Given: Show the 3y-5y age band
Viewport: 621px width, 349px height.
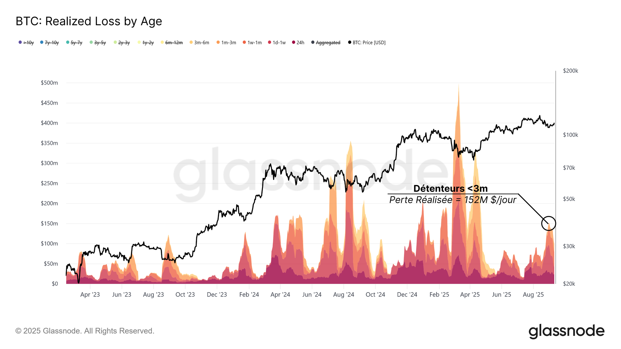Looking at the screenshot, I should [98, 43].
